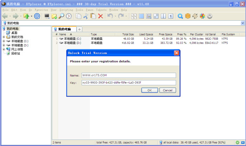Click the Cut scissors icon
Viewport: 246px width, 146px height.
tap(86, 16)
